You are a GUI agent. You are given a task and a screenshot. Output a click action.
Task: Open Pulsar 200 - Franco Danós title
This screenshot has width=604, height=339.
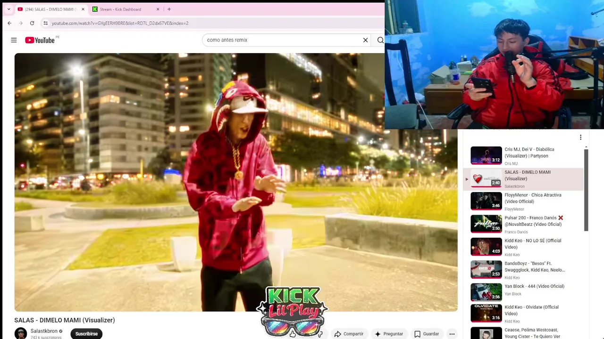coord(534,221)
